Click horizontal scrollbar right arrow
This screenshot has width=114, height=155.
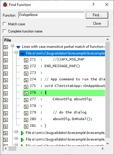tap(103, 148)
